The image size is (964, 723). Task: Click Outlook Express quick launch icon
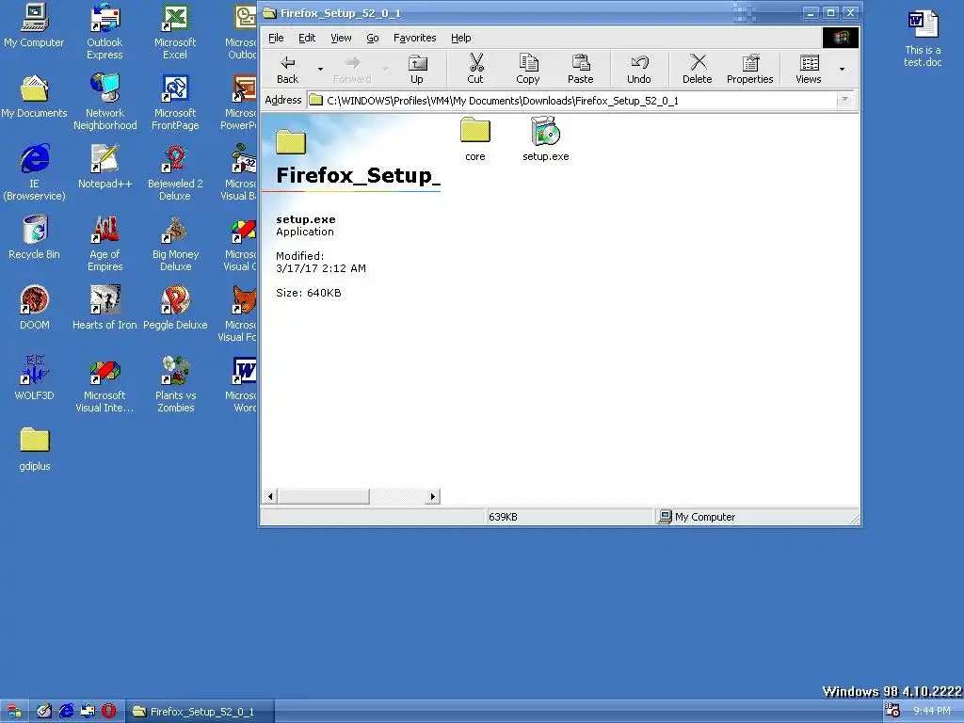88,712
